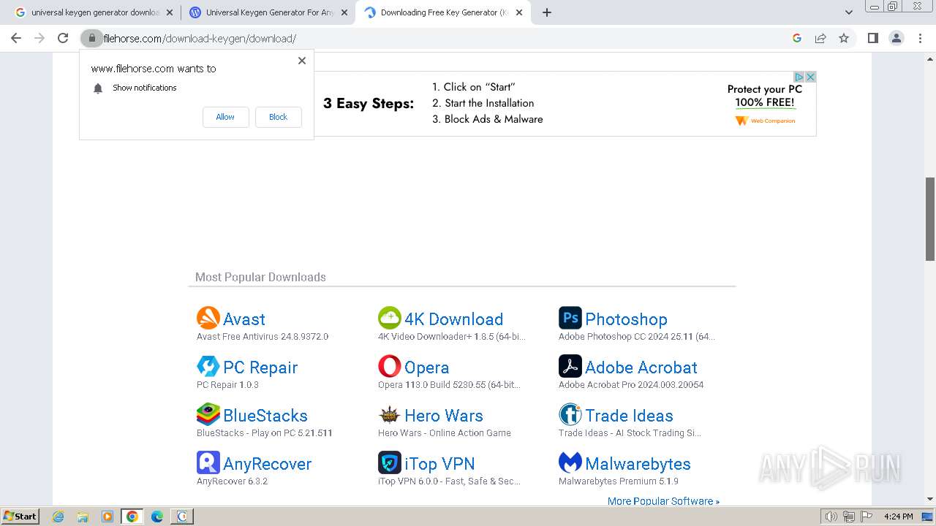Open the Adobe Acrobat link
Viewport: 936px width, 526px height.
pyautogui.click(x=641, y=367)
